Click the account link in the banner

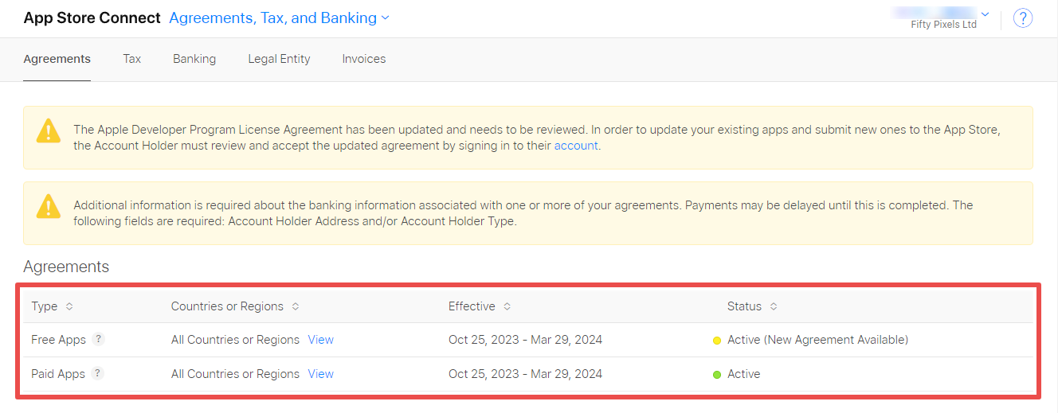click(576, 146)
